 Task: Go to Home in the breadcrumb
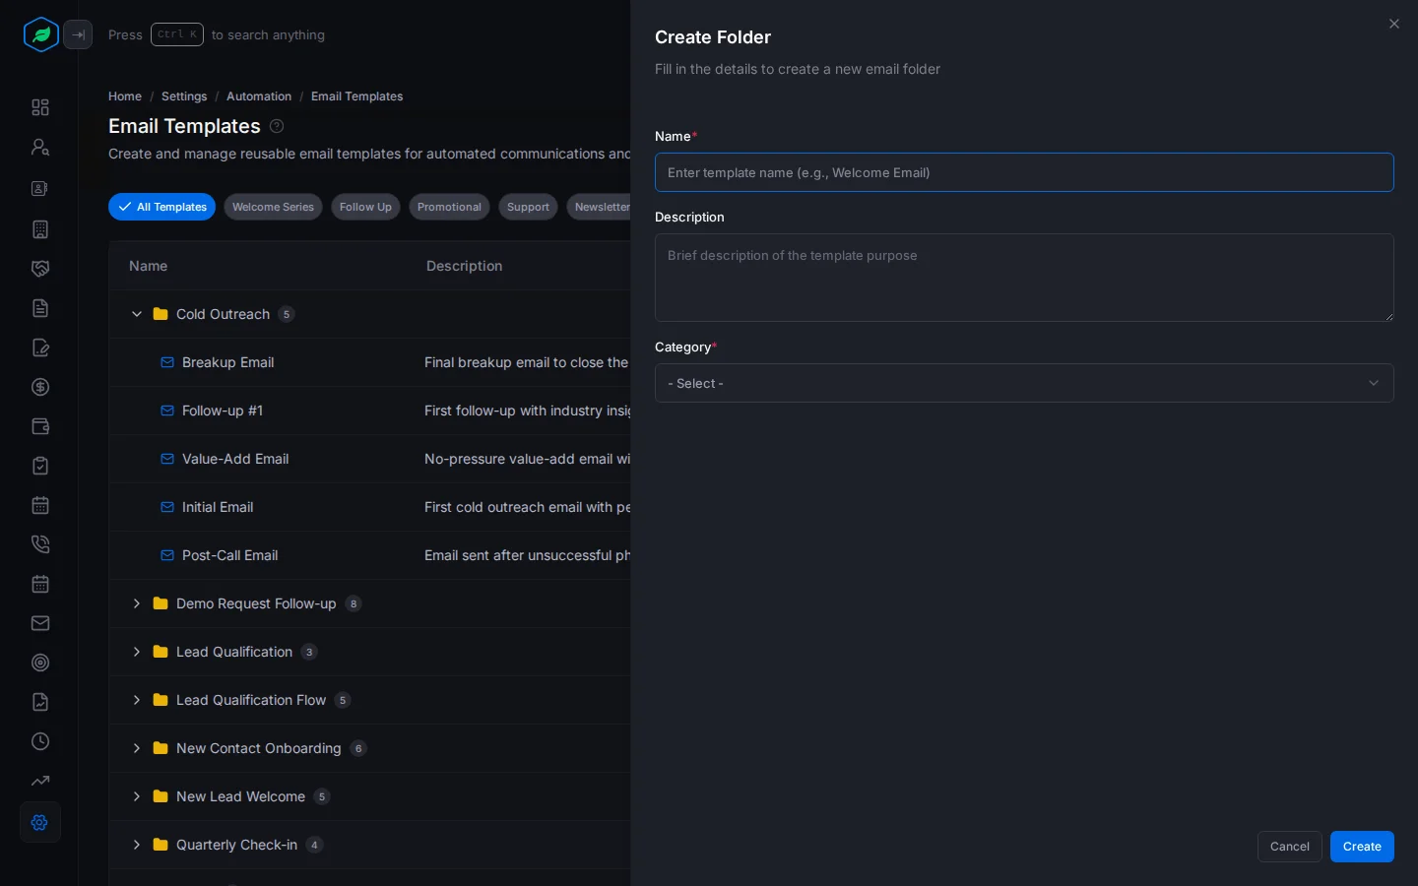pyautogui.click(x=125, y=96)
